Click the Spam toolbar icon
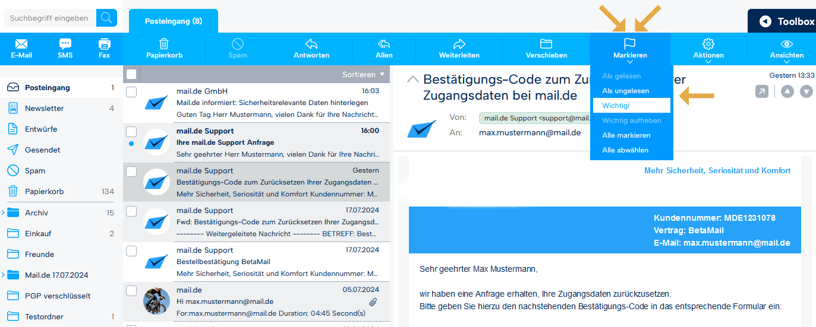 (238, 49)
